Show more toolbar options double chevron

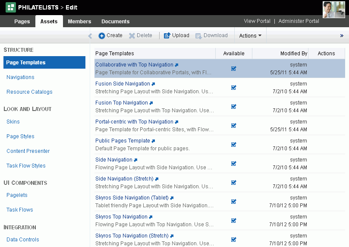click(x=342, y=36)
